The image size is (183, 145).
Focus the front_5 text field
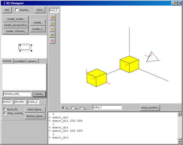[x=54, y=10]
